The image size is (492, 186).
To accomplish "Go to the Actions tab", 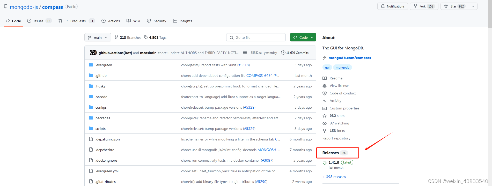I will (111, 21).
